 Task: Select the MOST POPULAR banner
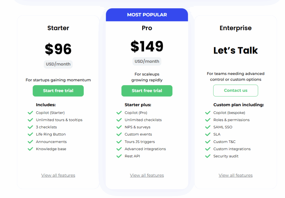tap(147, 14)
